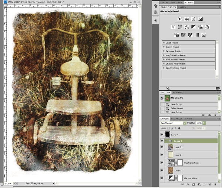Add an Exposure adjustment
222x188 pixels.
200,19
